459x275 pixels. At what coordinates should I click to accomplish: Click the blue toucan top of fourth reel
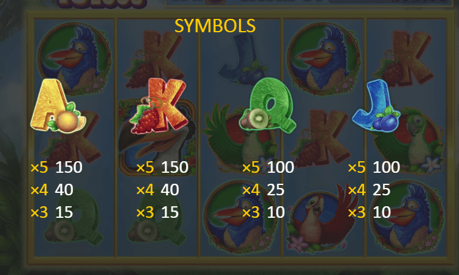point(323,58)
